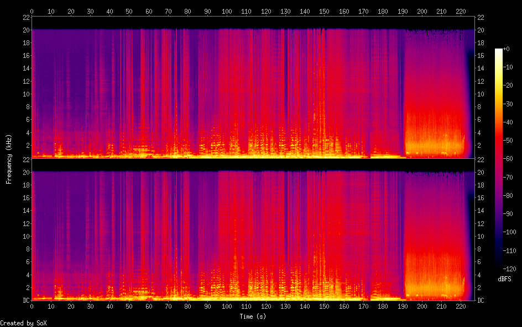This screenshot has height=327, width=522.
Task: Click '14' on upper channel's left frequency axis
Action: click(27, 68)
